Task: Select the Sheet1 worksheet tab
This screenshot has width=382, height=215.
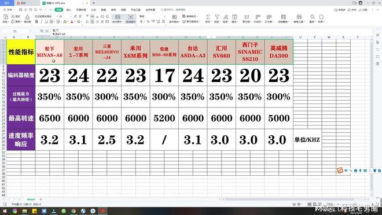Action: point(31,199)
